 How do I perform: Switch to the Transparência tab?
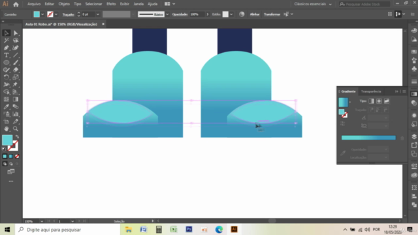point(371,91)
